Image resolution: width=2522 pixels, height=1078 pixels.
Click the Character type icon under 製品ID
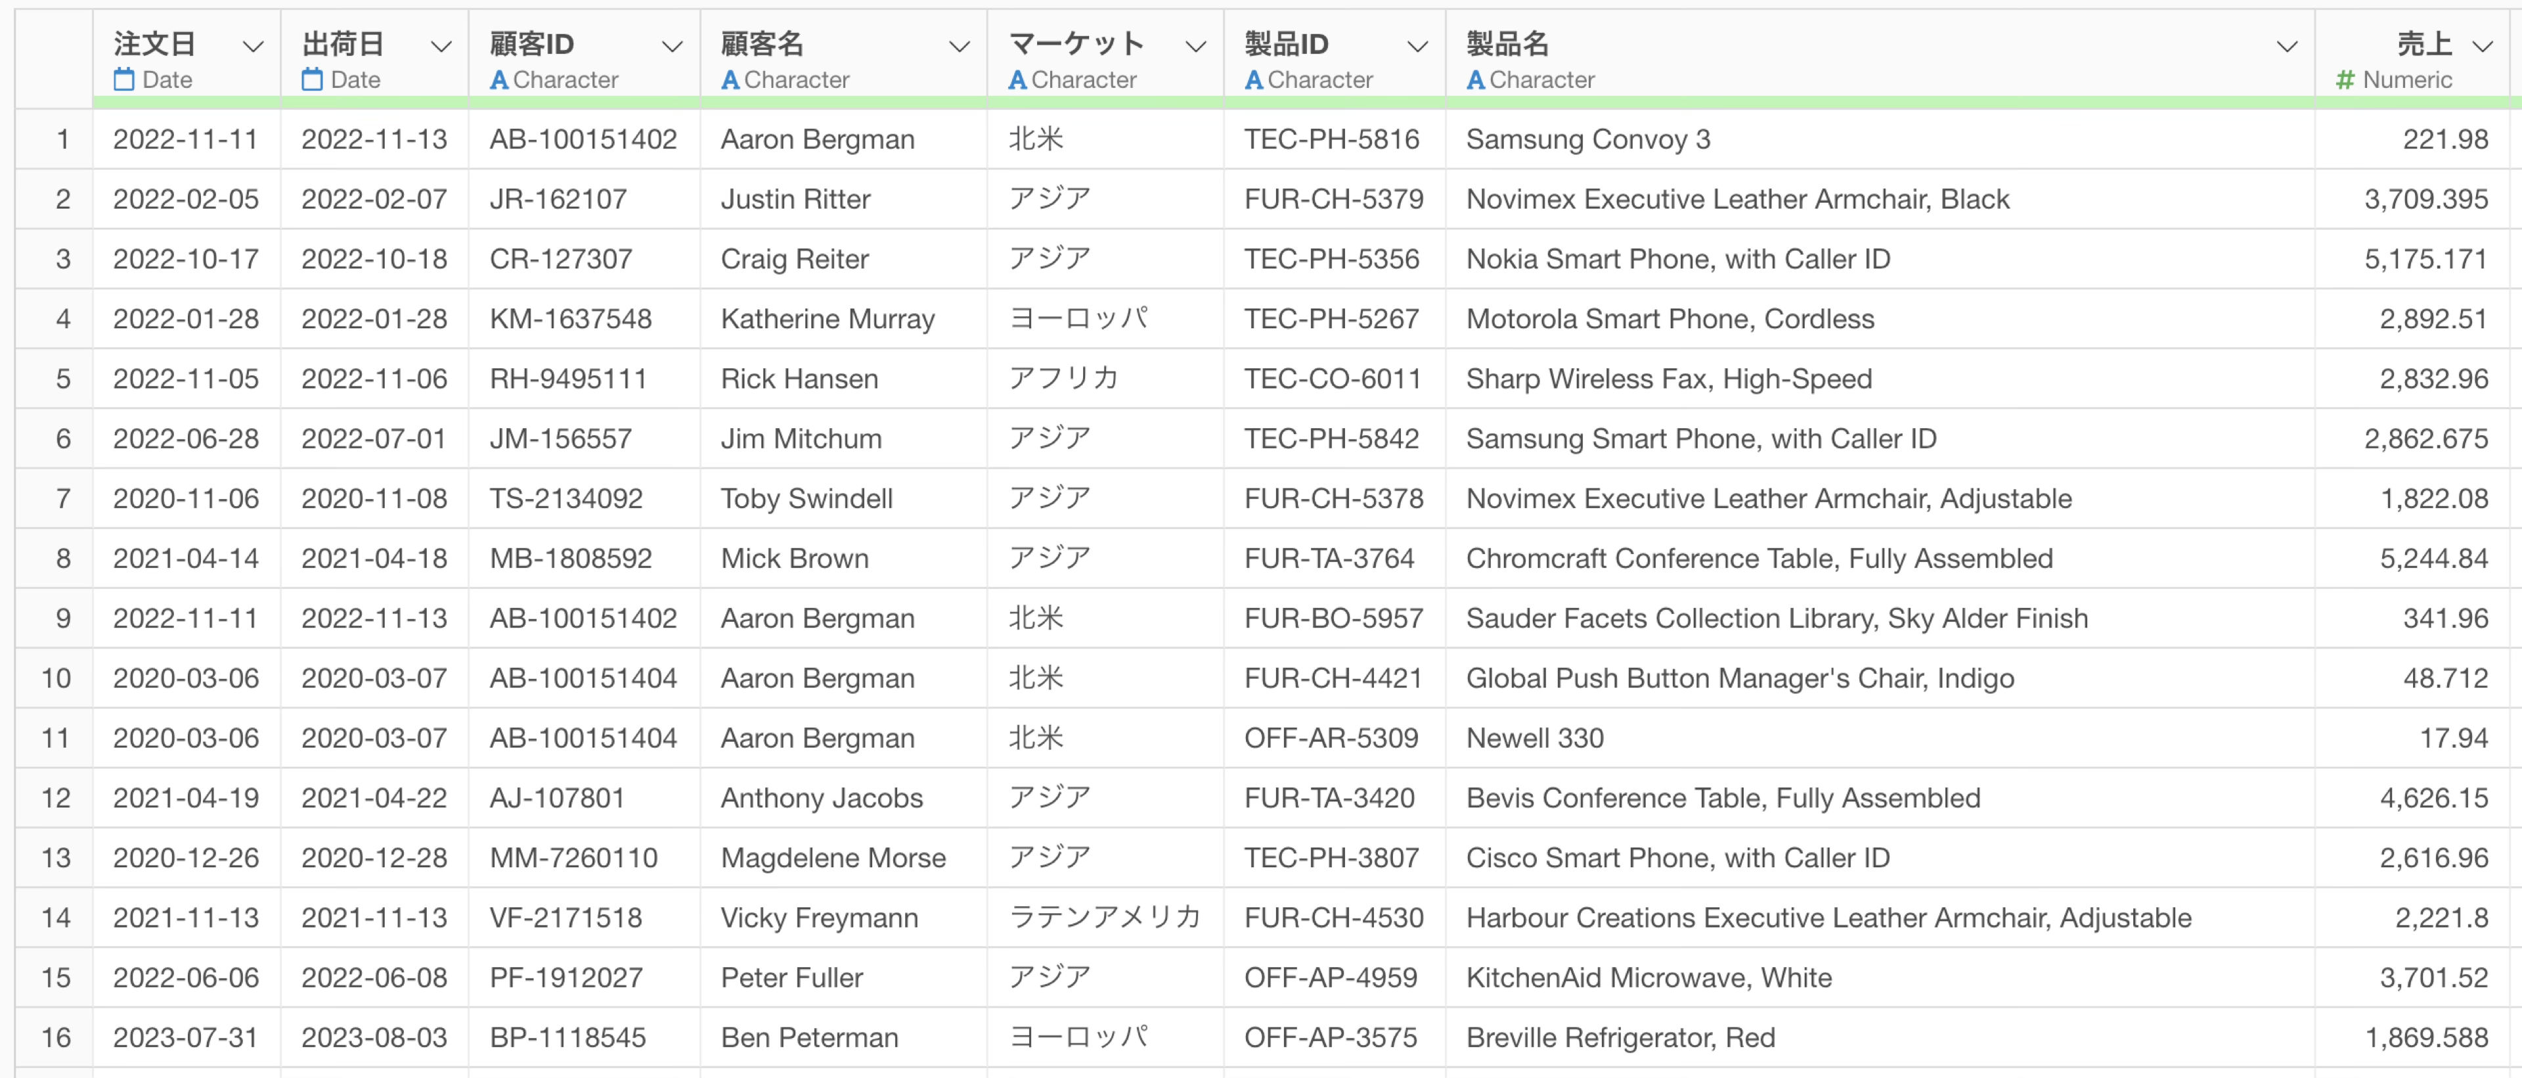tap(1254, 80)
